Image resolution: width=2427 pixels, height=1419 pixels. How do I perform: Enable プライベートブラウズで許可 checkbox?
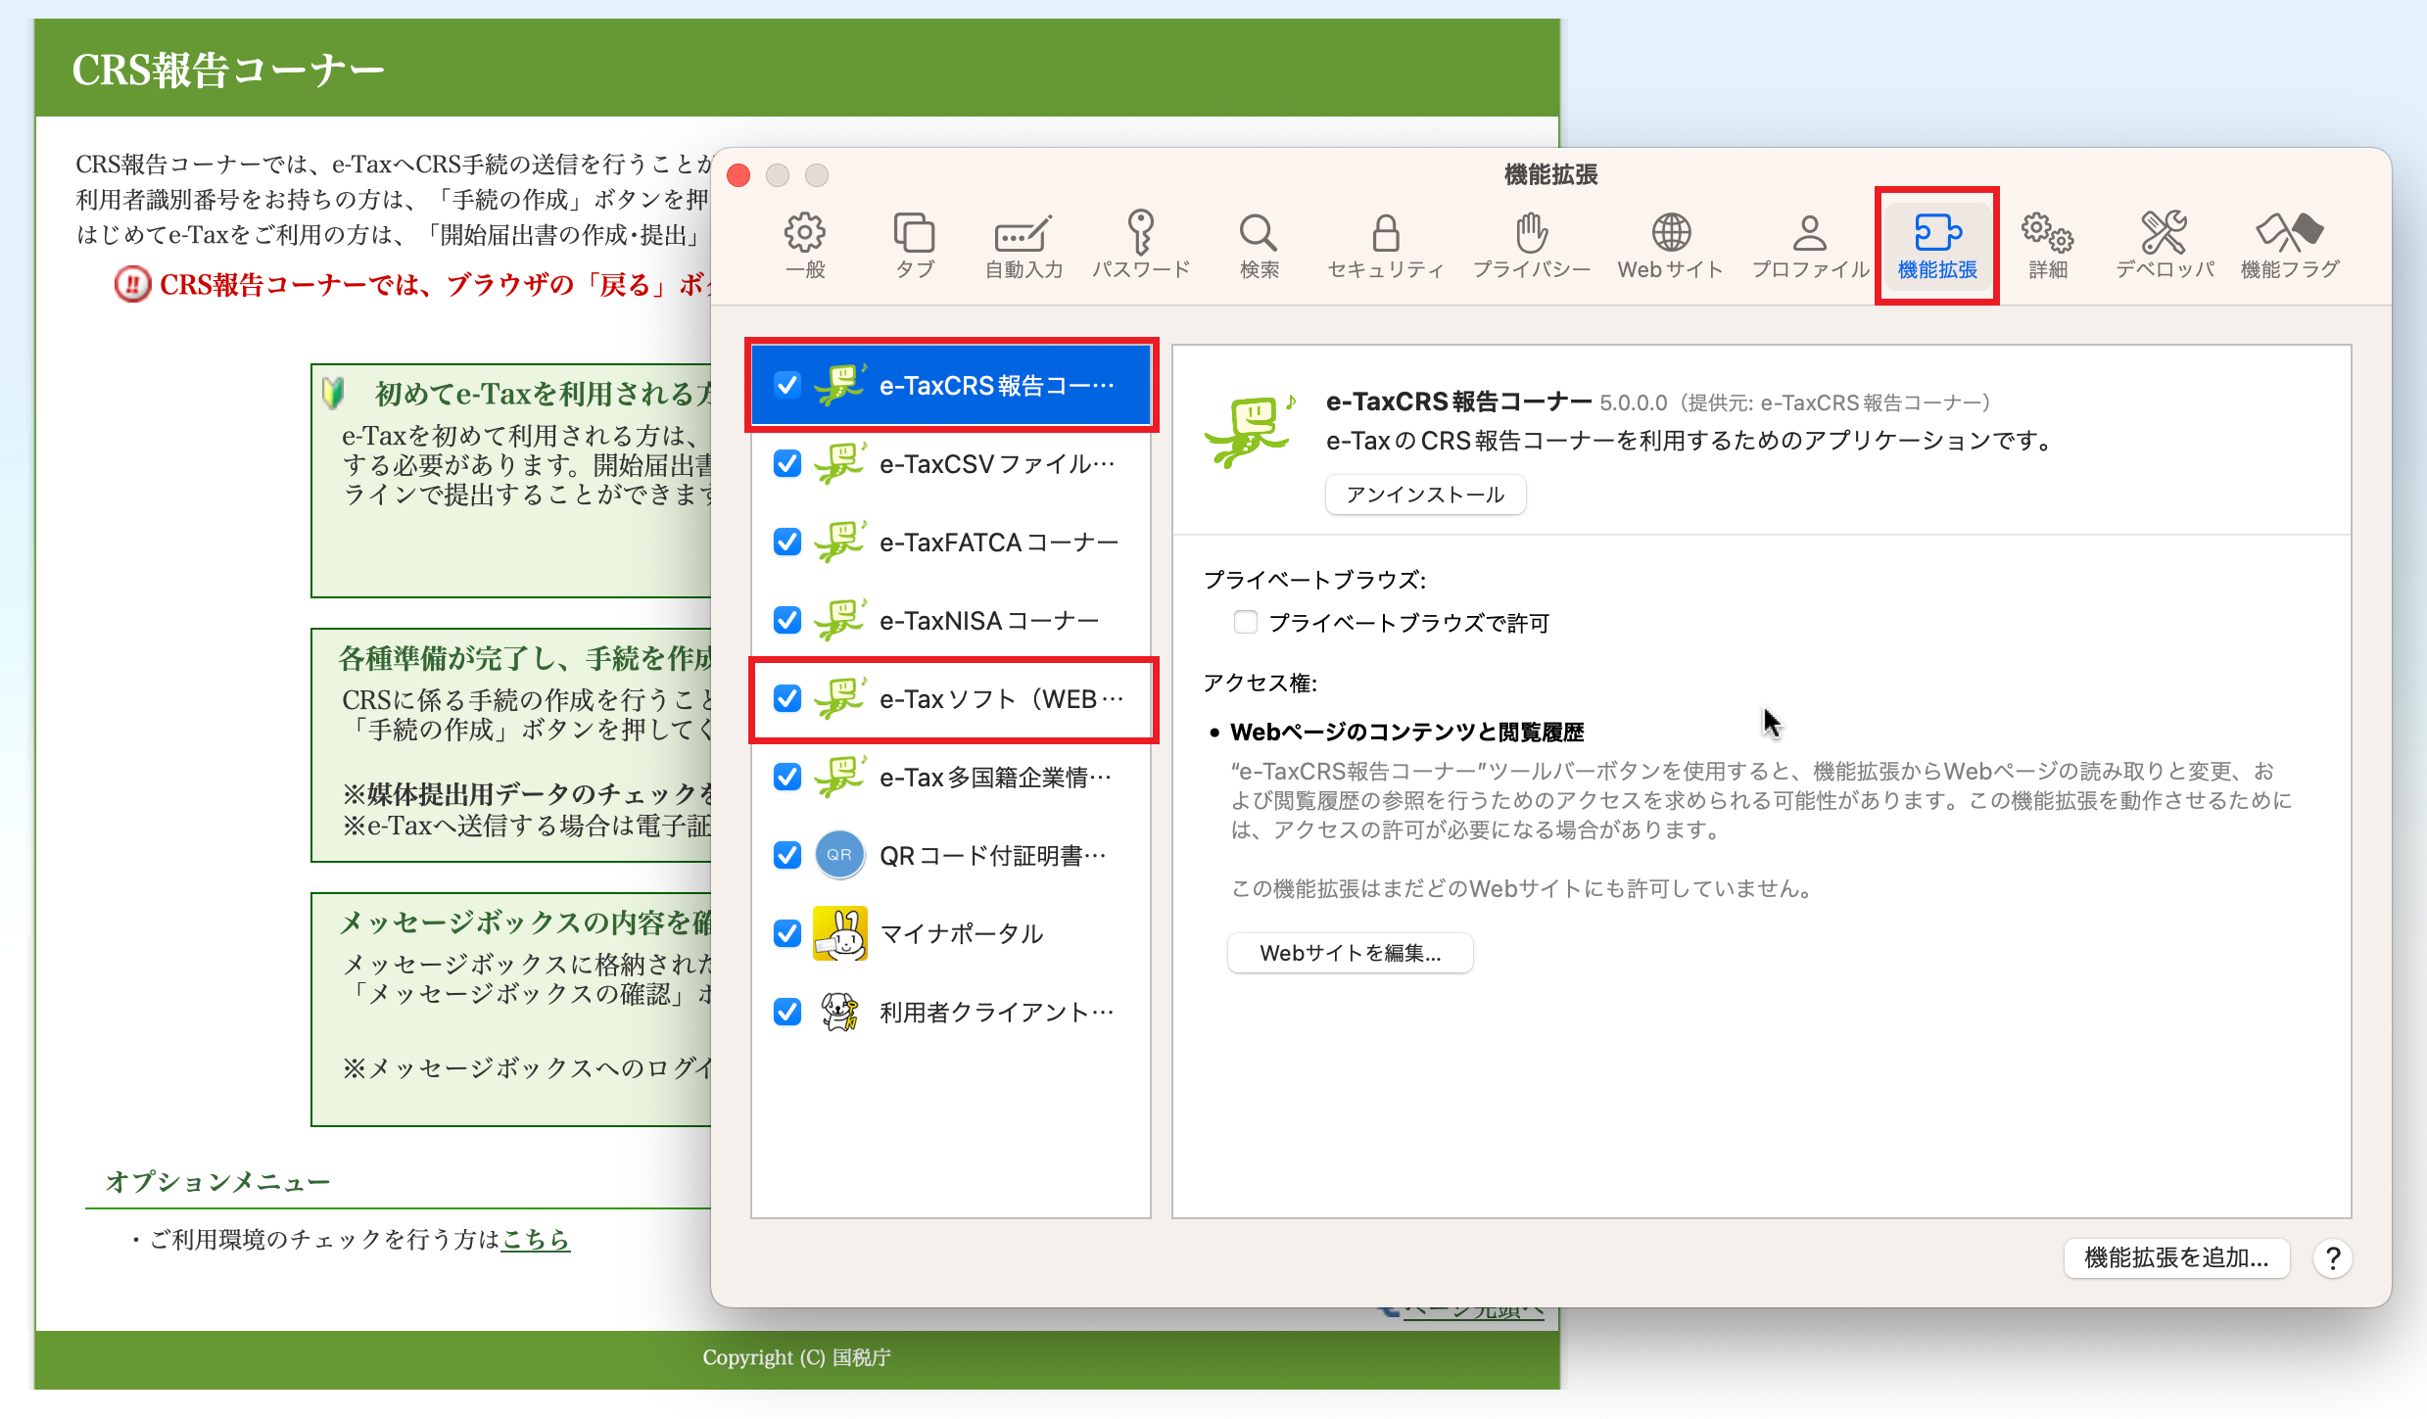pyautogui.click(x=1245, y=623)
